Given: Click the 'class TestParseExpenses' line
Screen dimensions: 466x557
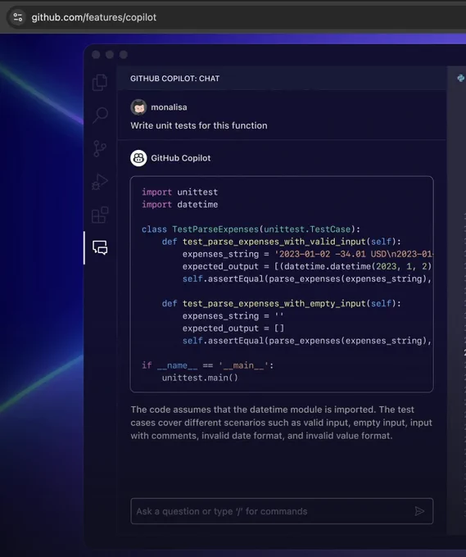Looking at the screenshot, I should 251,229.
